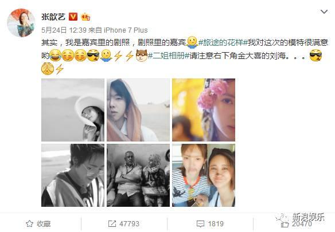Screen dimensions: 335x232
Task: Like the post via thumbs-up icon
Action: (285, 224)
